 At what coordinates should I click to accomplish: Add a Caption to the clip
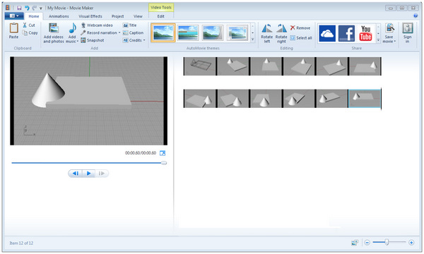point(133,32)
